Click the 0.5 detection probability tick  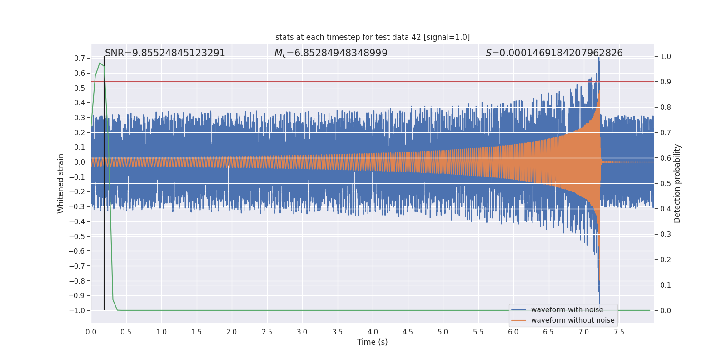pyautogui.click(x=666, y=183)
